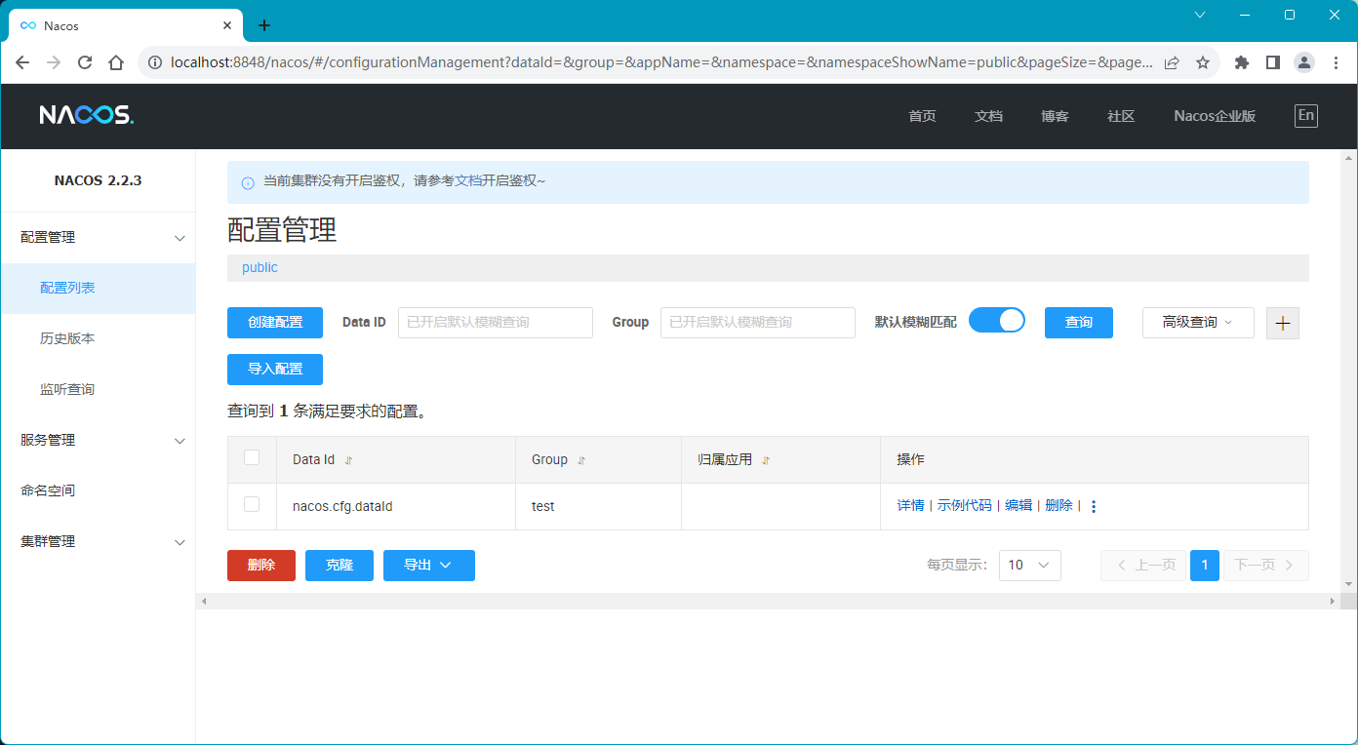Open 社区 in top navigation
Screen dimensions: 1358x745
(1121, 116)
